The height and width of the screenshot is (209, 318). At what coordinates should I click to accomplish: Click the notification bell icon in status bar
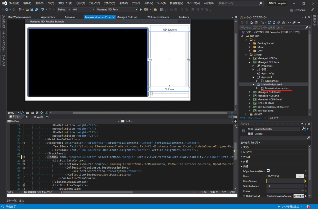coord(308,207)
